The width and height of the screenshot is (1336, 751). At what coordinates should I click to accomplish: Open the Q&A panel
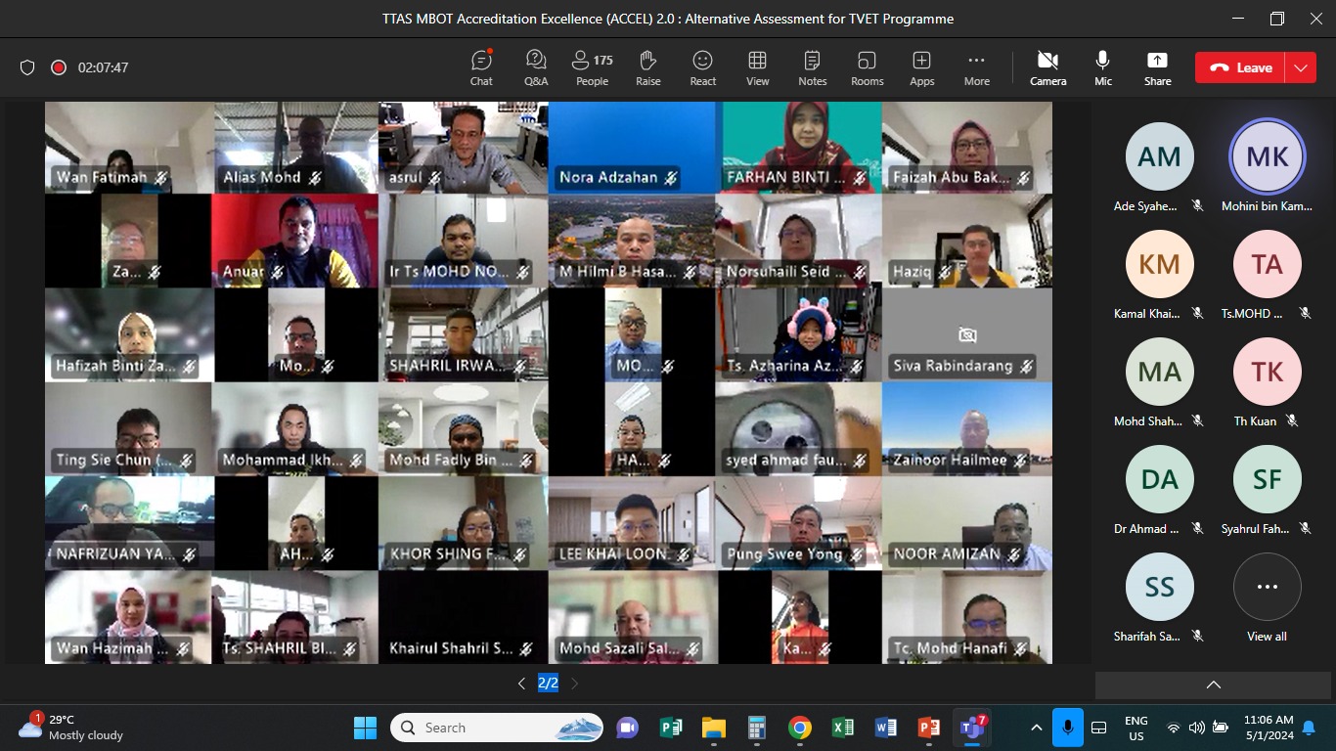click(x=536, y=67)
